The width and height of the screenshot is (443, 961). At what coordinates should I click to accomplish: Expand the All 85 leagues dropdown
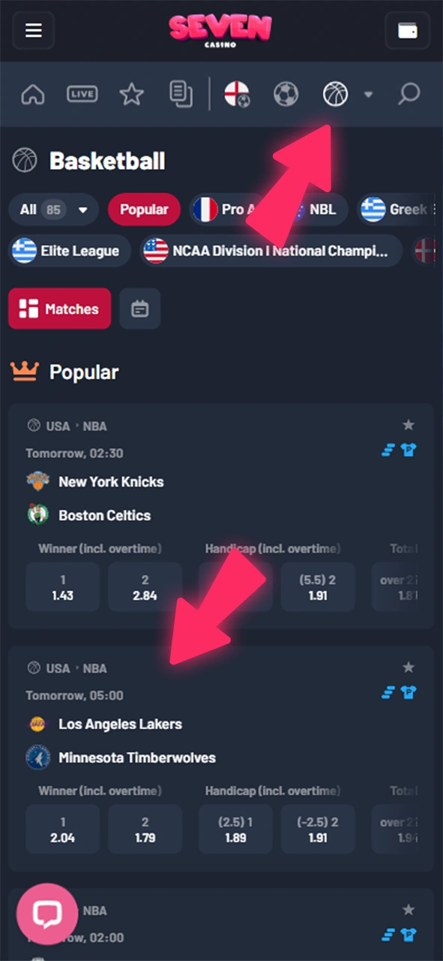click(53, 209)
